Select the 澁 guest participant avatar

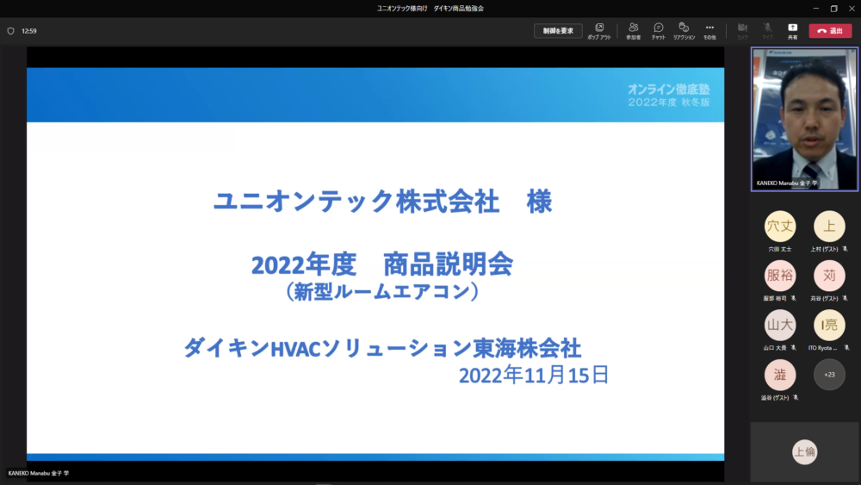pyautogui.click(x=780, y=375)
